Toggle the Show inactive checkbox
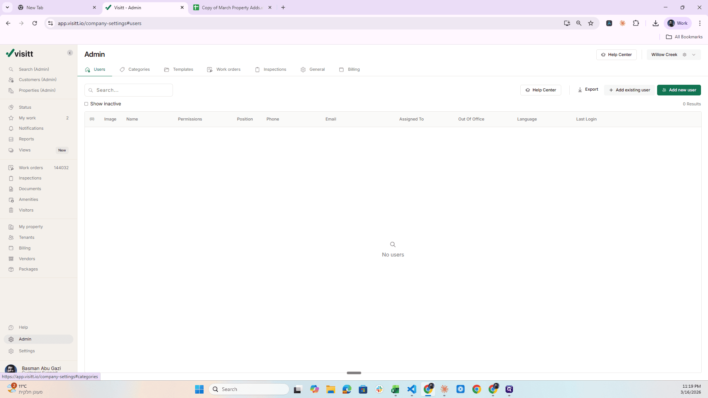Image resolution: width=708 pixels, height=398 pixels. 86,104
